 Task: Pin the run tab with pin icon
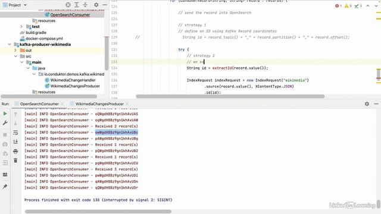[x=5, y=186]
